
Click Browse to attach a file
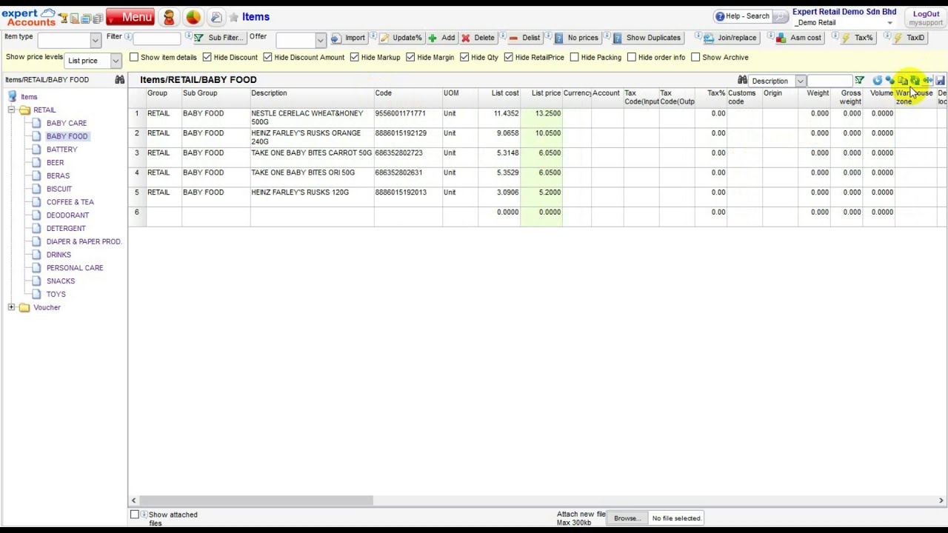point(627,518)
